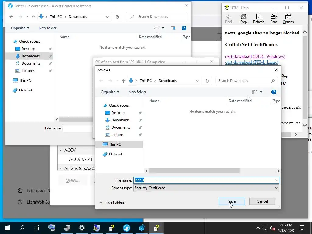
Task: Click New folder in Save As dialog
Action: tap(137, 92)
